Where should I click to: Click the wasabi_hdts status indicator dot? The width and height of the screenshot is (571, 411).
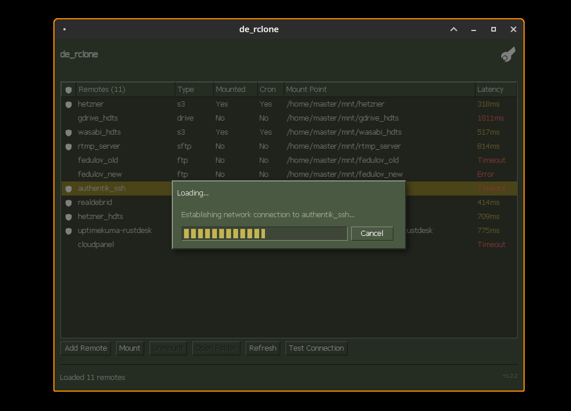pyautogui.click(x=68, y=132)
